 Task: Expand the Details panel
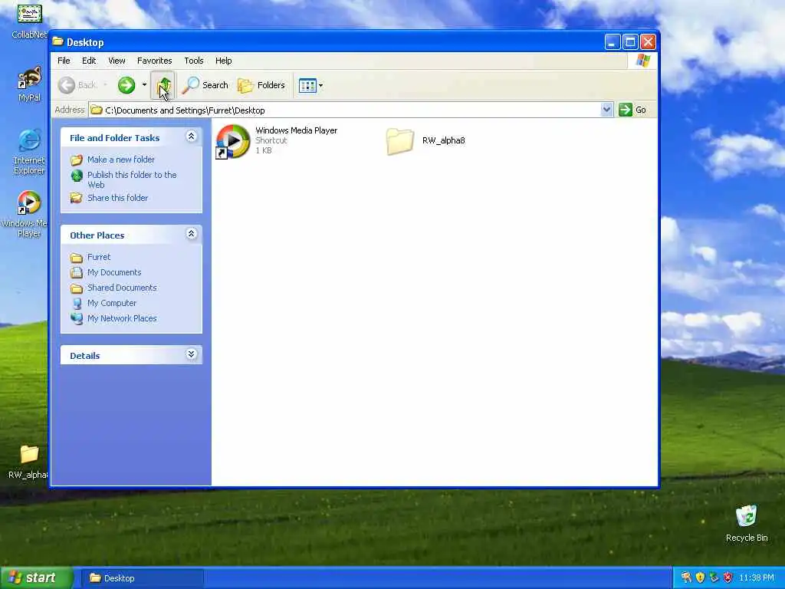pos(191,354)
